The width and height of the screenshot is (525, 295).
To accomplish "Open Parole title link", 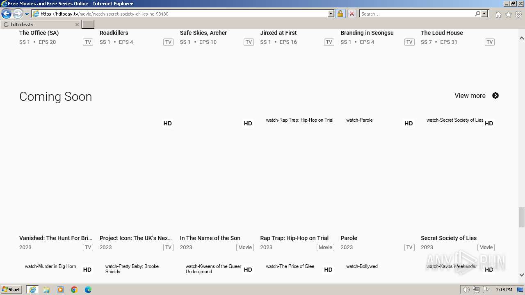I will (349, 238).
